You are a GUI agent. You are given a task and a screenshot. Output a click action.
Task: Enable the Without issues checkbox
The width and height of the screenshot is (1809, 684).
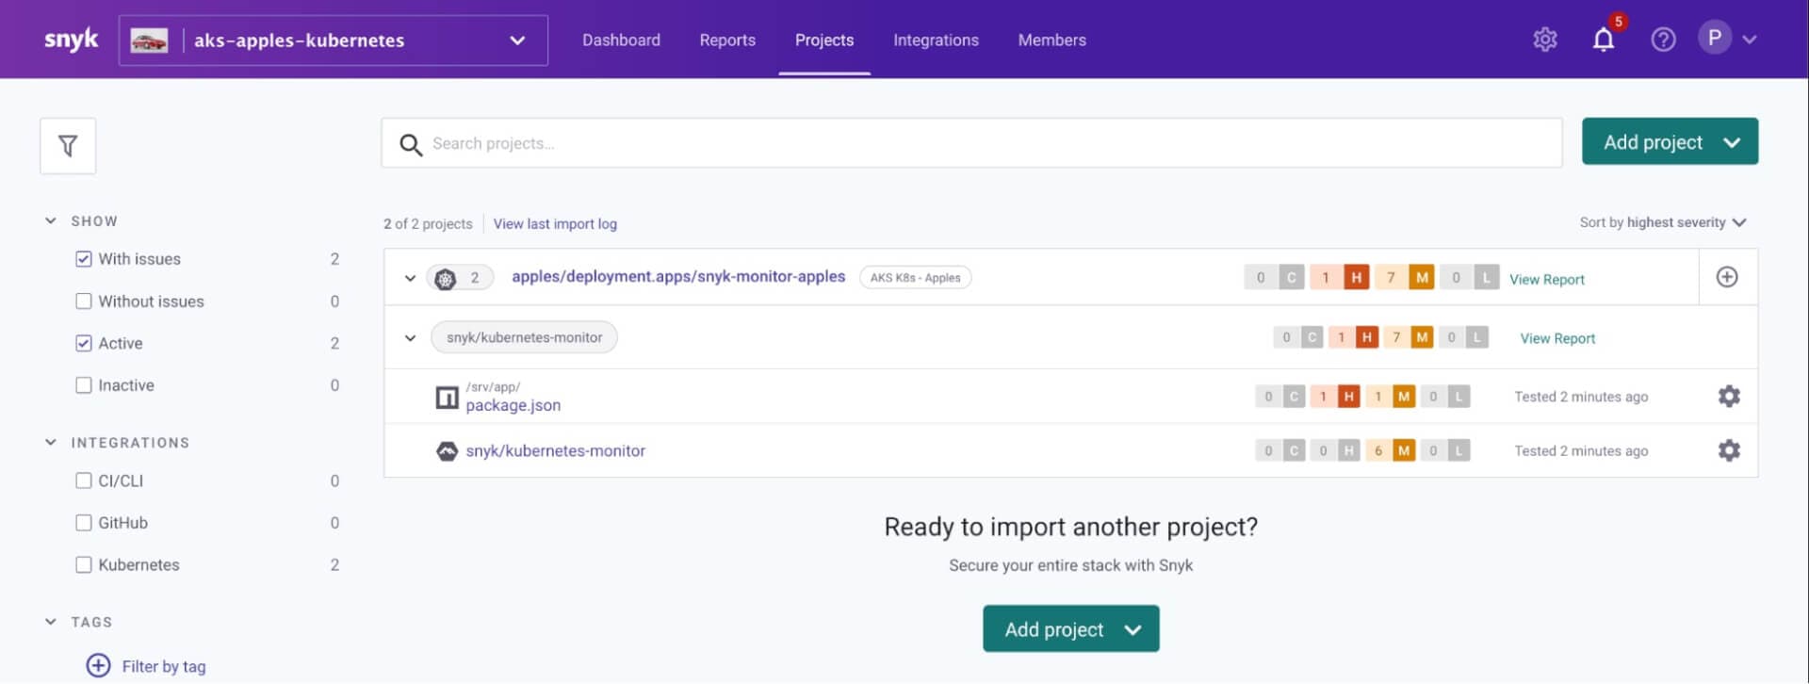pyautogui.click(x=84, y=301)
